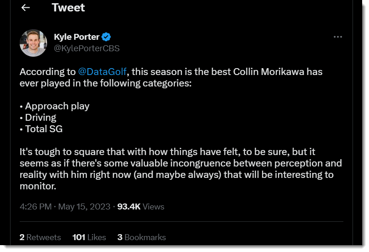Click the back arrow icon
This screenshot has width=369, height=252.
pyautogui.click(x=26, y=8)
